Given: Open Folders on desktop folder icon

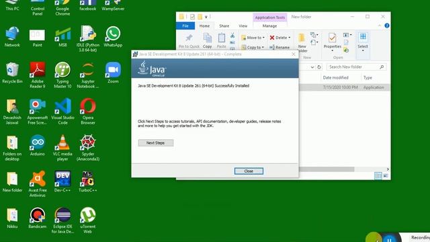Looking at the screenshot, I should [12, 148].
